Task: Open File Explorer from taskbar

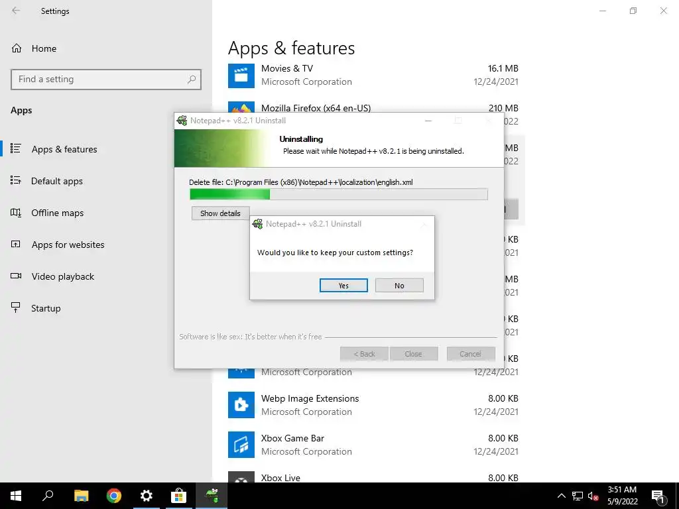Action: pos(81,496)
